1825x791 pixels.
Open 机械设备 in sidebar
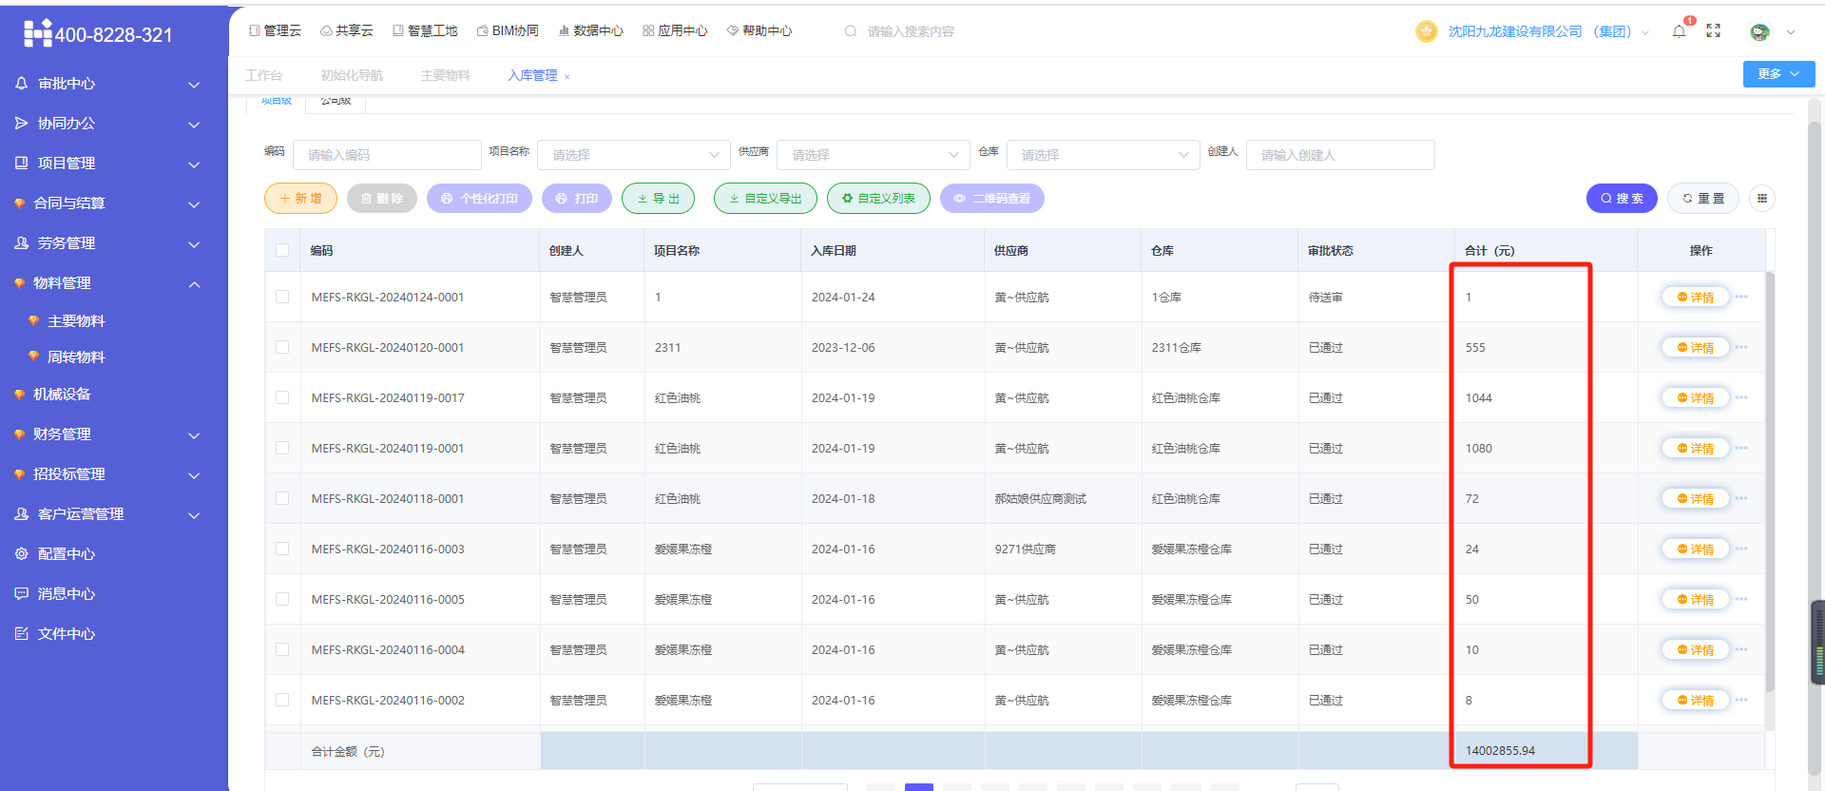pyautogui.click(x=62, y=394)
